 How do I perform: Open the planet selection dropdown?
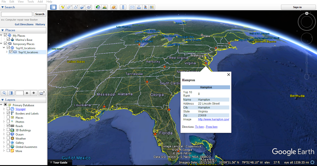click(x=114, y=7)
